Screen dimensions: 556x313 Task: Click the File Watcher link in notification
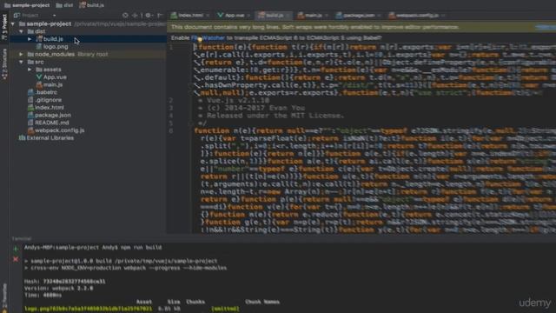208,38
